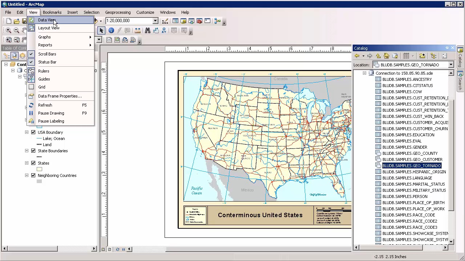Open the Search window toolbar icon
Viewport: 465px width, 261px height.
191,21
